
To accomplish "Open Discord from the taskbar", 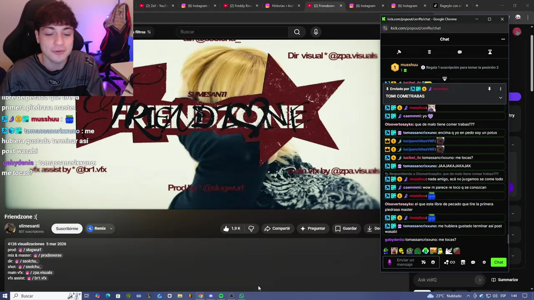I will coord(211,296).
